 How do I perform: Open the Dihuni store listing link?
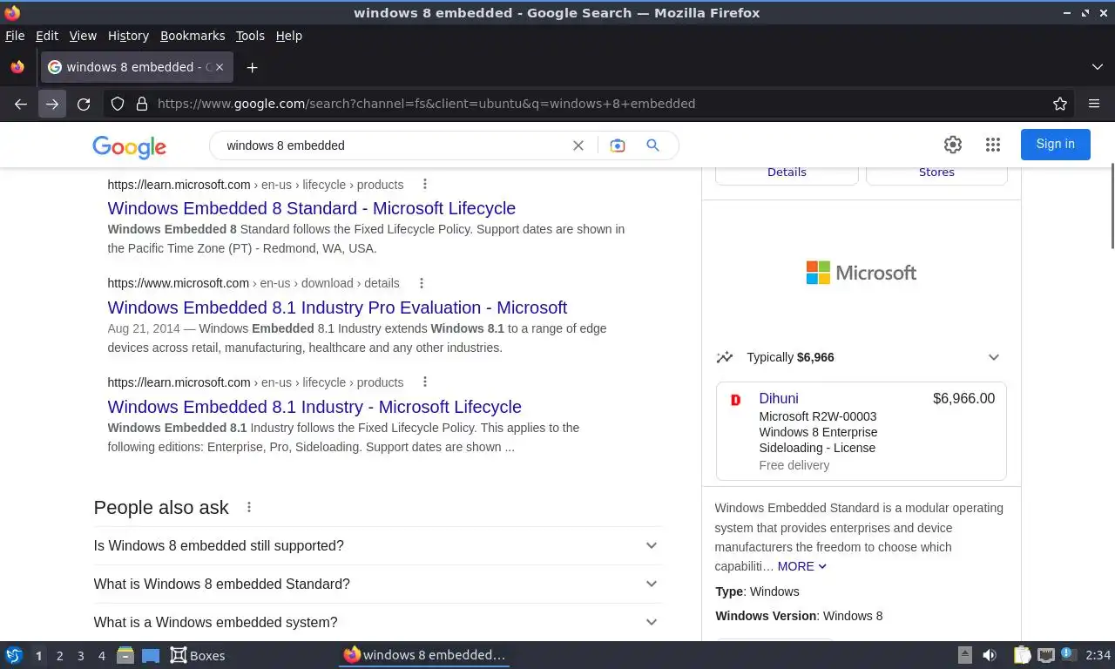point(779,398)
